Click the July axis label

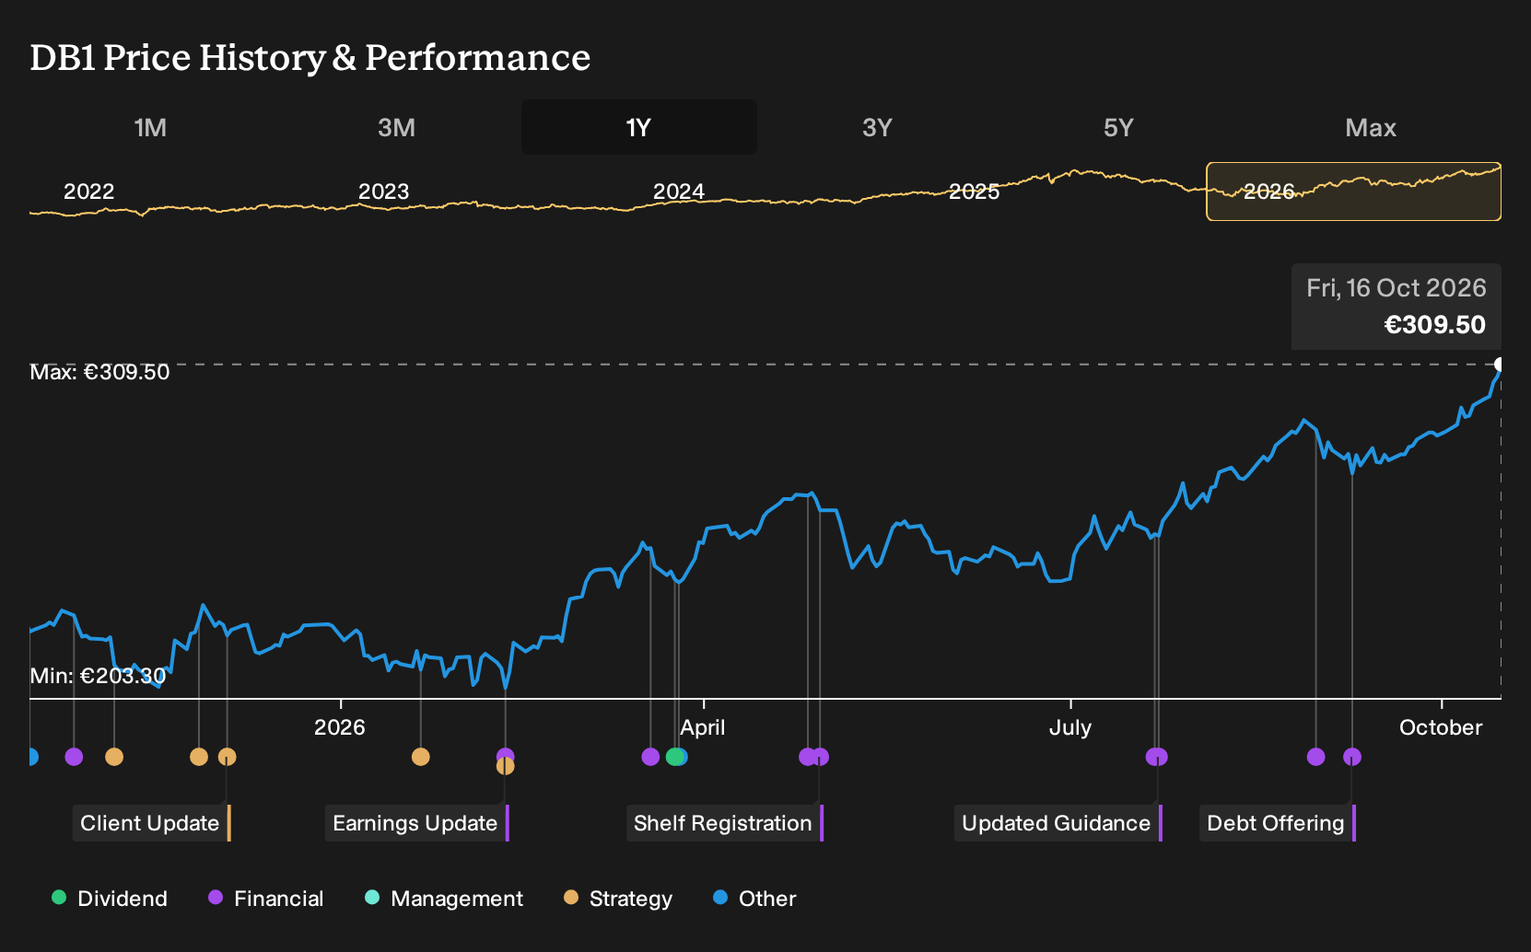1070,727
